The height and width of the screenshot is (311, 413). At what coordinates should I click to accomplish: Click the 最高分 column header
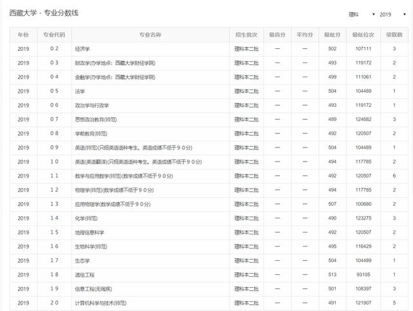277,35
